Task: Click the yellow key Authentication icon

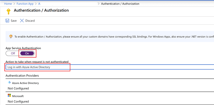Action: pyautogui.click(x=8, y=11)
